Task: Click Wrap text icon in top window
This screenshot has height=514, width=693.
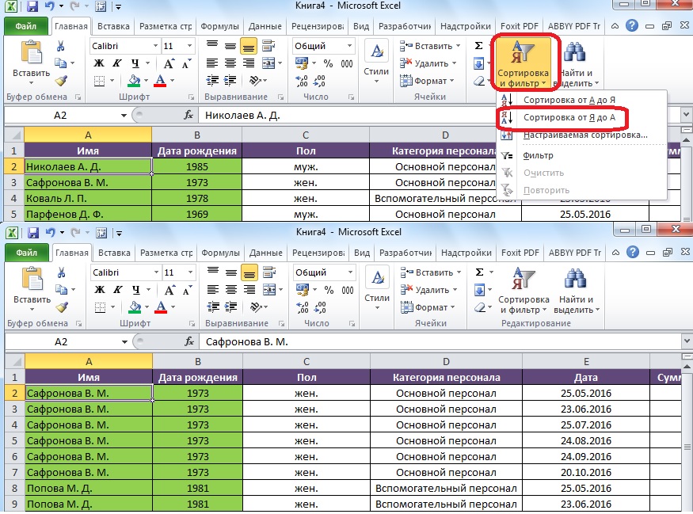Action: click(268, 46)
